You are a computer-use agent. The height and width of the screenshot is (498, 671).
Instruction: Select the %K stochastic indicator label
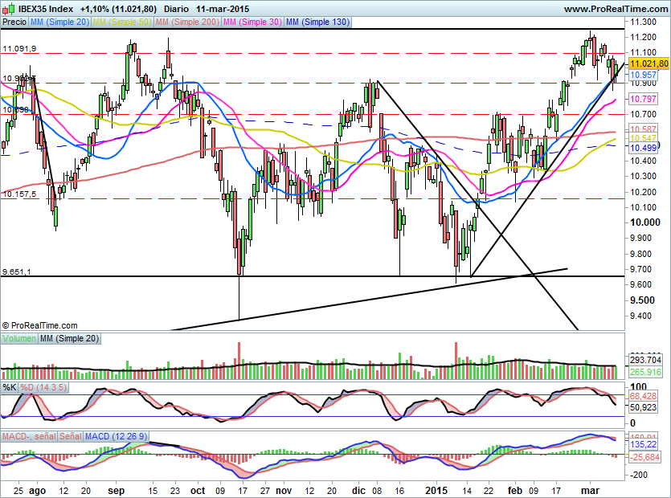10,386
